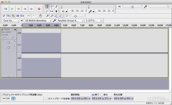Image resolution: width=172 pixels, height=105 pixels.
Task: Select the Multi-tool asterisk mode
Action: 56,11
